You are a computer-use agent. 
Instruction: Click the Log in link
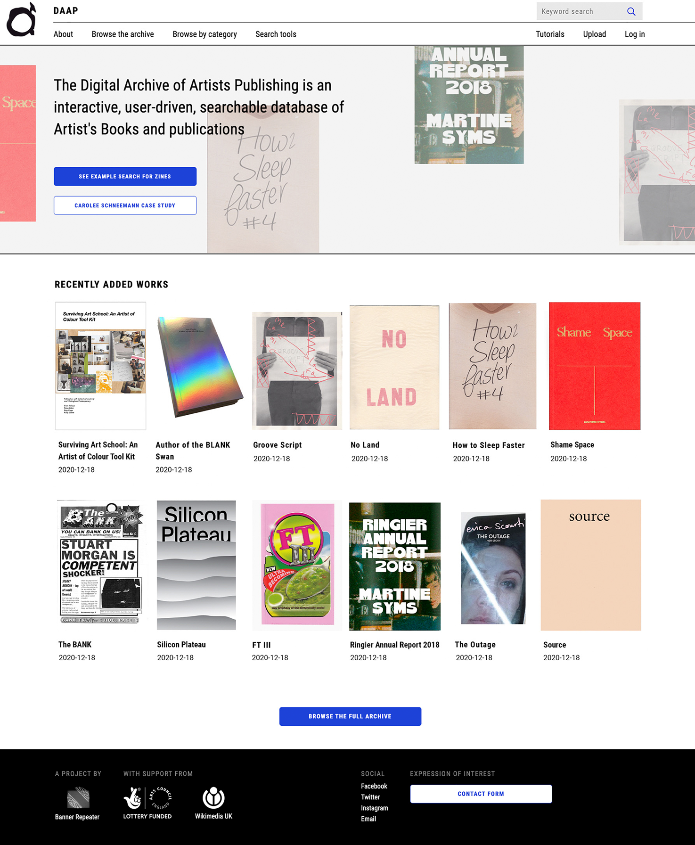point(635,34)
